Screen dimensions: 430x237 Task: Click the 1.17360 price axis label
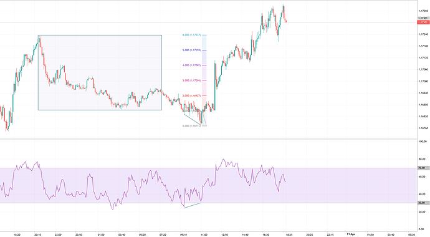click(x=423, y=11)
